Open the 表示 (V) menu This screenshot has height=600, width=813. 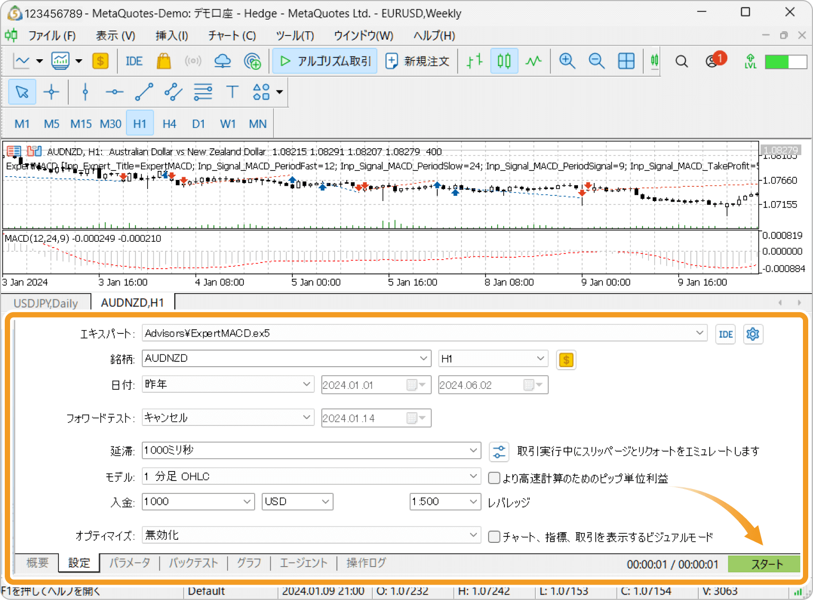click(115, 35)
